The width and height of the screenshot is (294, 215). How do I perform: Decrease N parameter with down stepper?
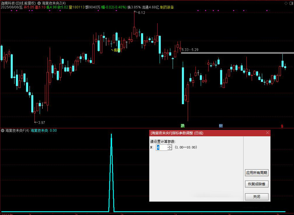(x=170, y=149)
